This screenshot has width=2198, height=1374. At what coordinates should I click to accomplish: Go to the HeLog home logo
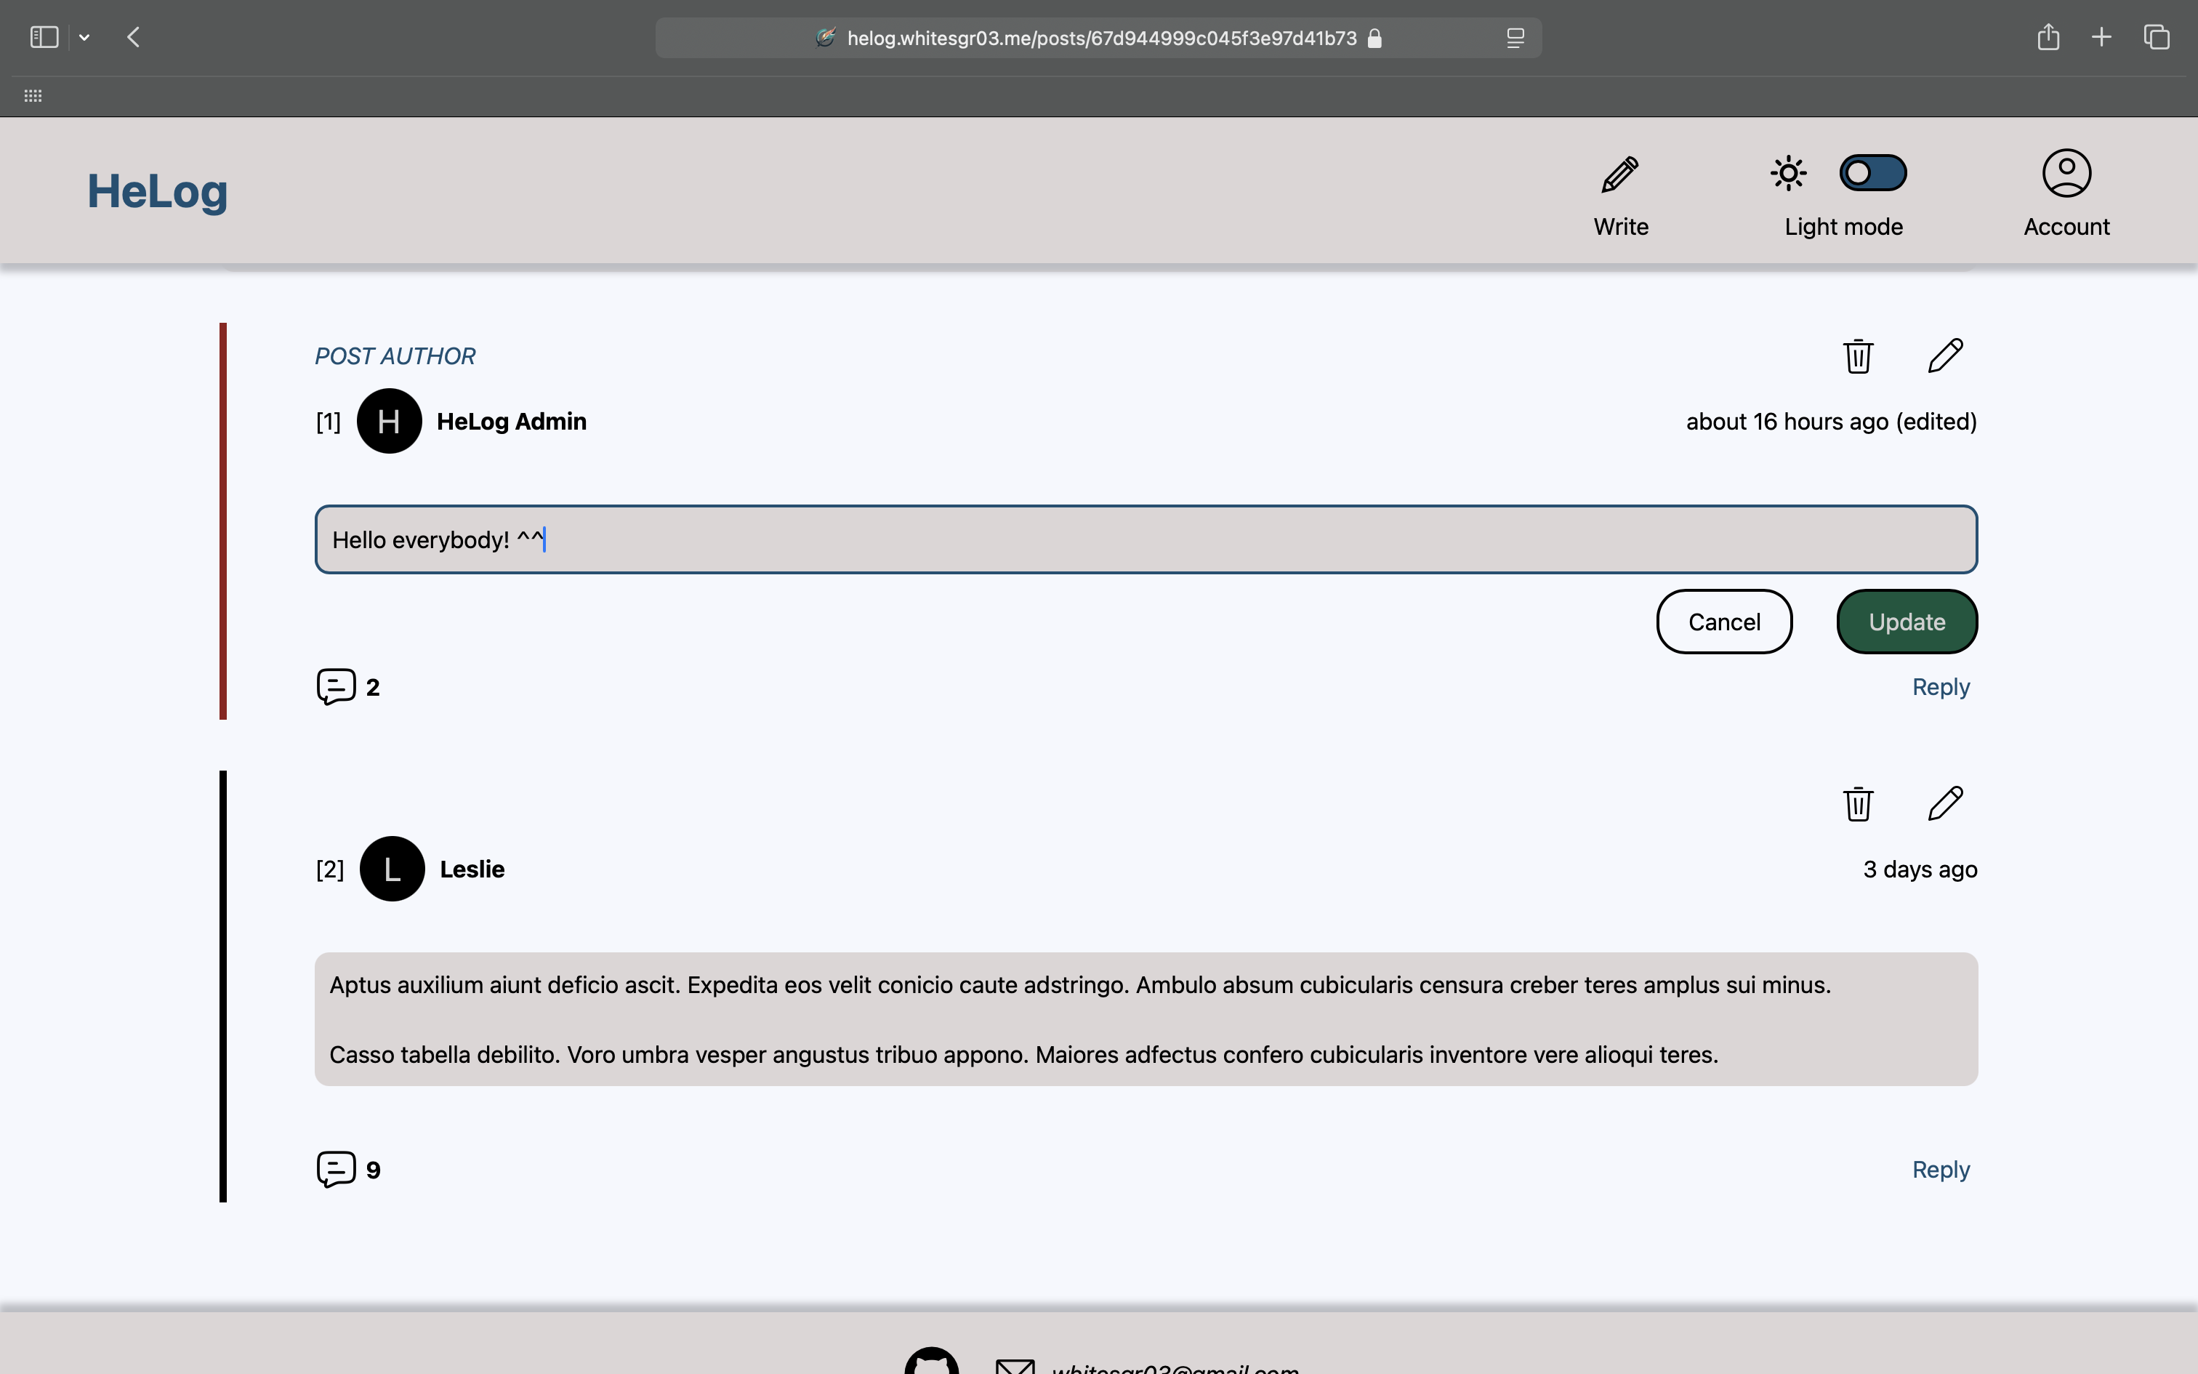pyautogui.click(x=157, y=190)
